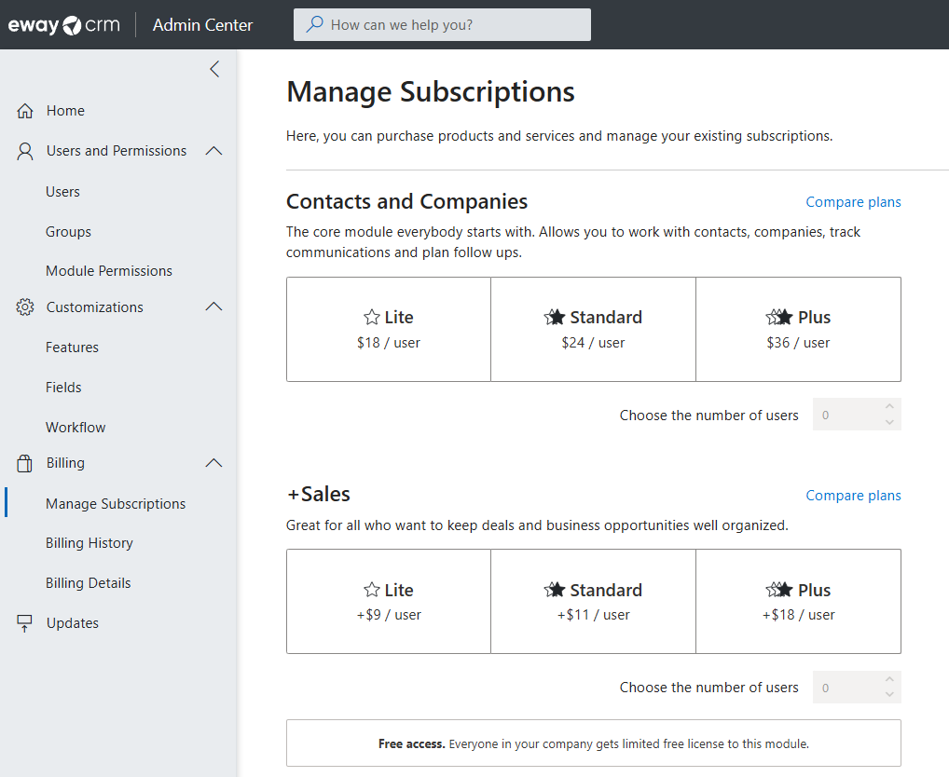Select Contacts Lite plan at $18 per user
Image resolution: width=949 pixels, height=777 pixels.
pyautogui.click(x=389, y=330)
